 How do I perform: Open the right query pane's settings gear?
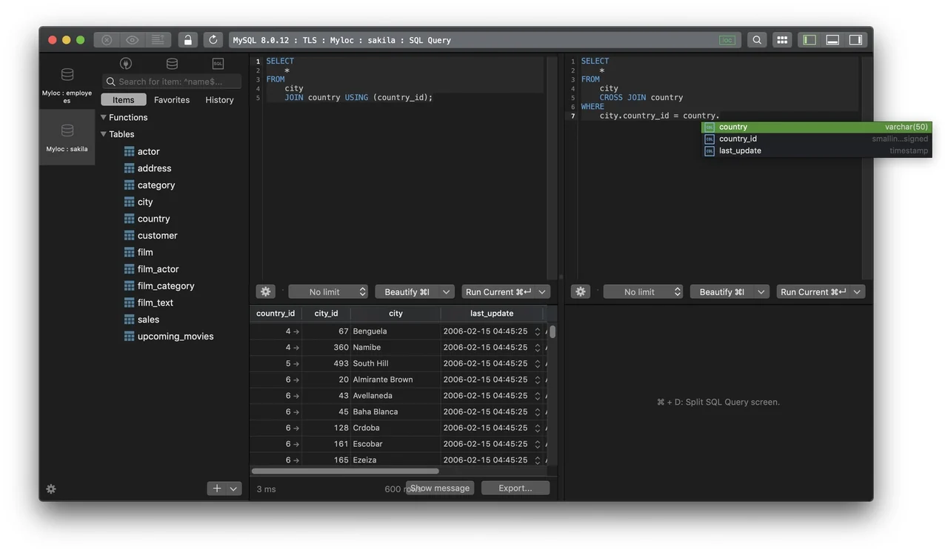(581, 292)
